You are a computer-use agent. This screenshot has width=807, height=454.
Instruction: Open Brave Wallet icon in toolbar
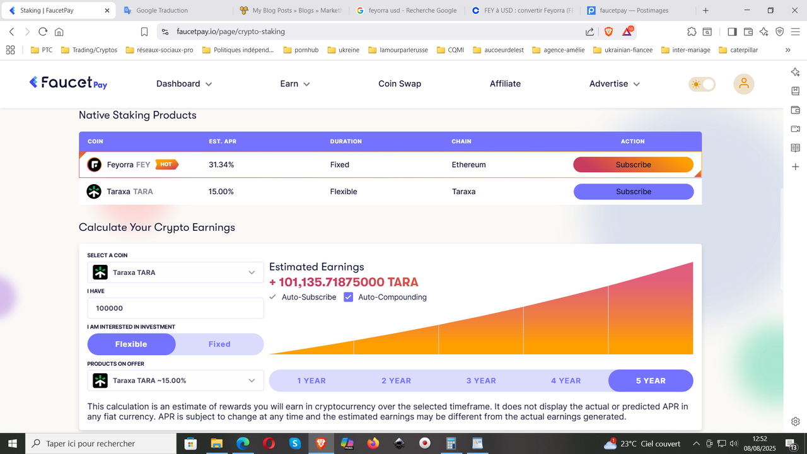(x=748, y=32)
